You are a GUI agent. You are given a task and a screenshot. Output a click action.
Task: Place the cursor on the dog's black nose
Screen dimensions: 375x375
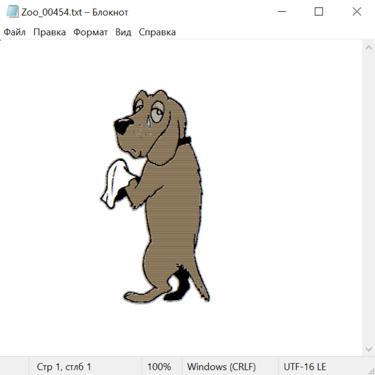point(122,125)
